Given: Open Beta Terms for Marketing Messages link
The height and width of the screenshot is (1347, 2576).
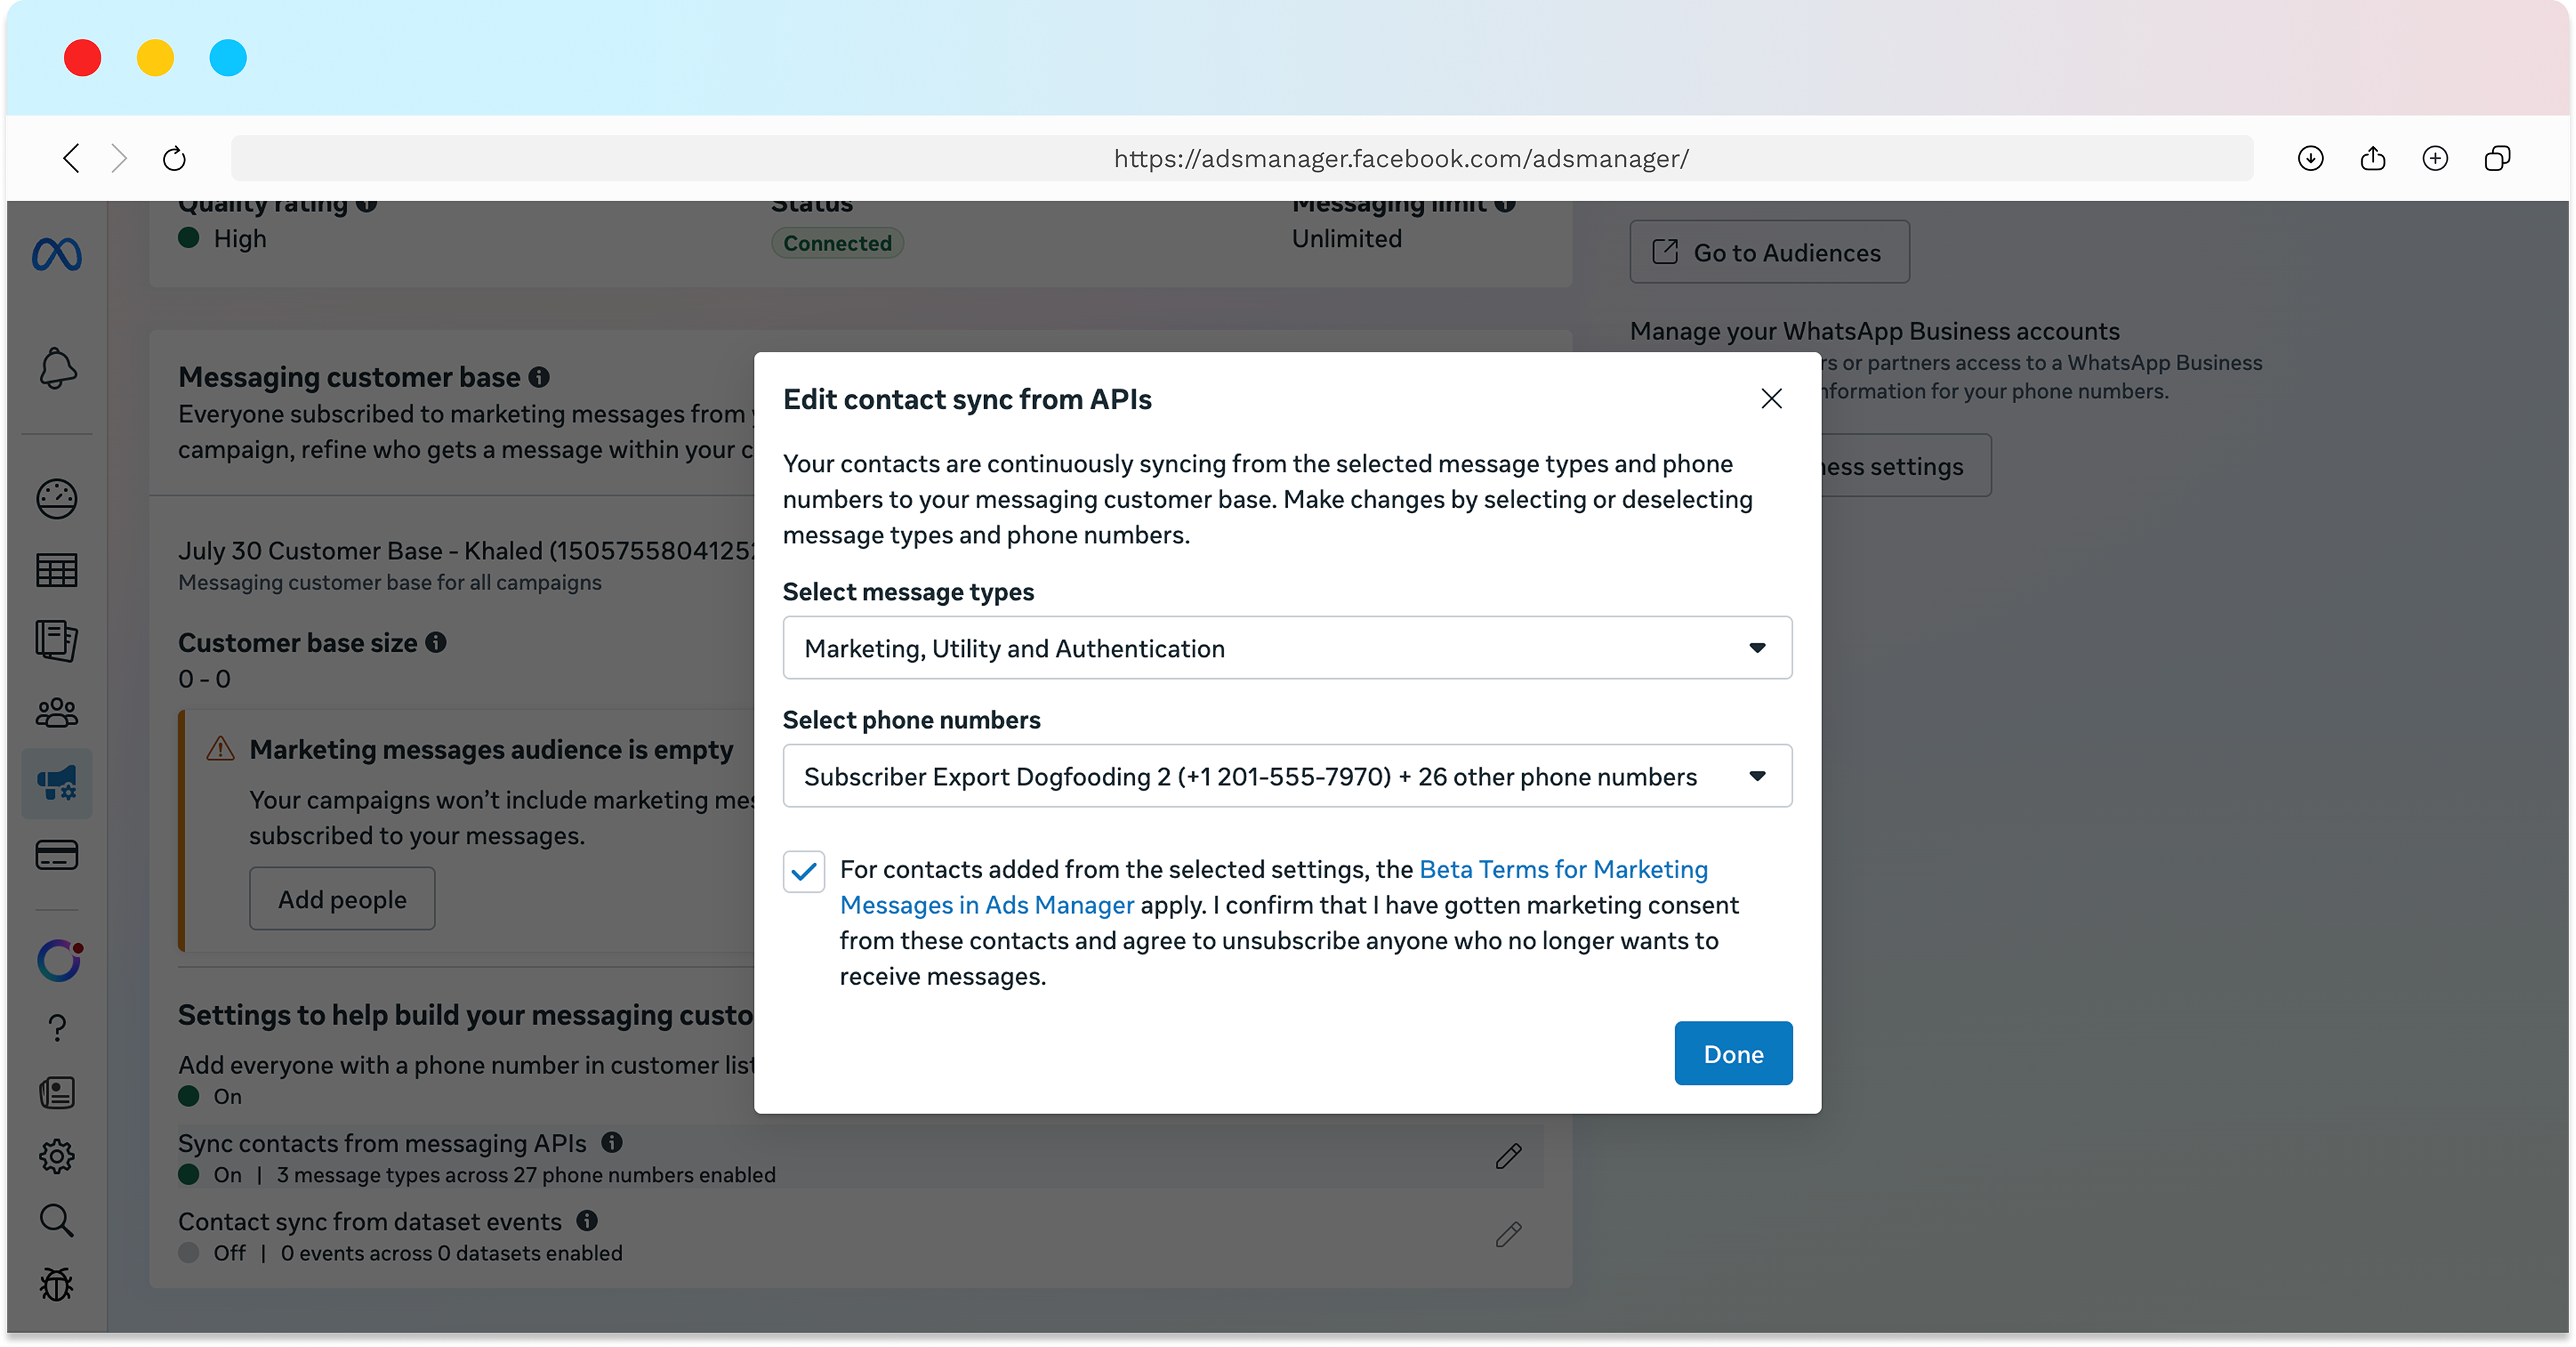Looking at the screenshot, I should (x=1563, y=870).
